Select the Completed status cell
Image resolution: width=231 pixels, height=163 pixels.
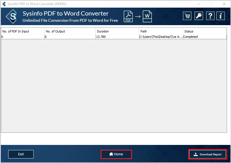[204, 37]
